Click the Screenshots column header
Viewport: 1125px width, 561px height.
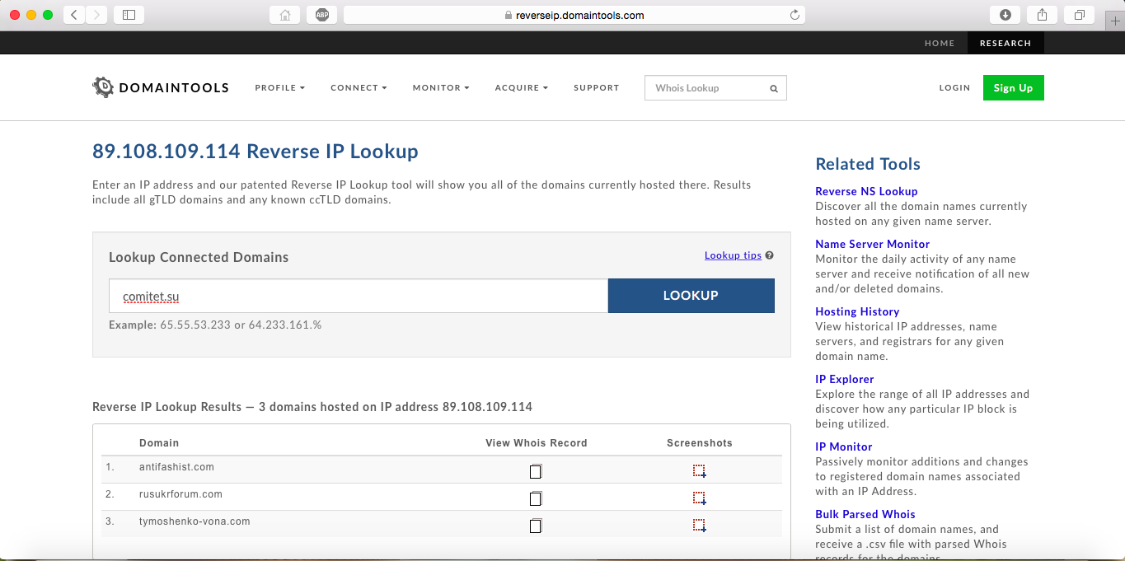[x=700, y=443]
